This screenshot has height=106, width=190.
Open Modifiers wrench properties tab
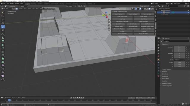pos(159,62)
